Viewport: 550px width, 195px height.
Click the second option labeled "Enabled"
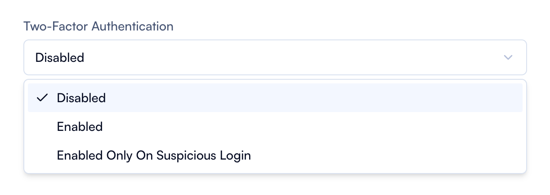click(x=80, y=127)
